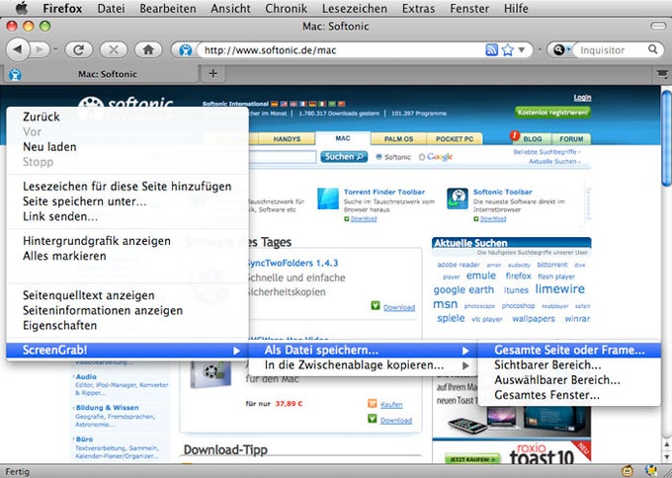Screen dimensions: 672x478
Task: Click the Login link
Action: pyautogui.click(x=582, y=98)
